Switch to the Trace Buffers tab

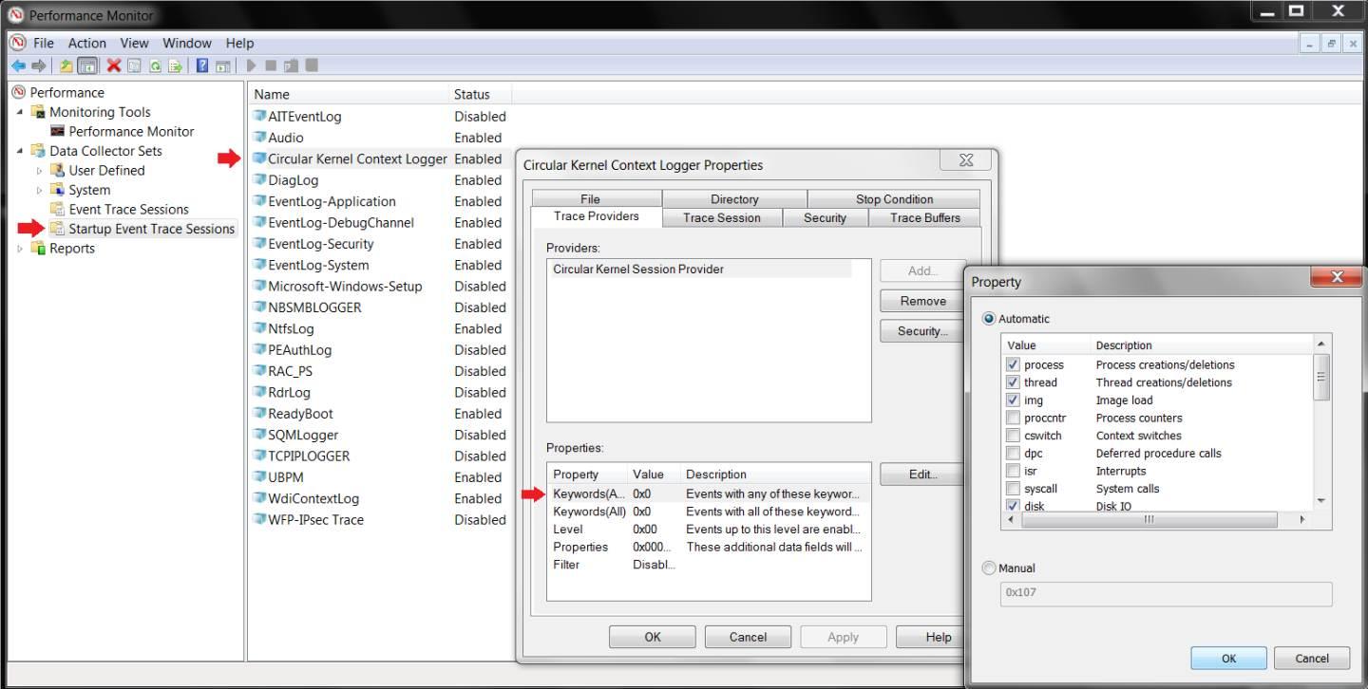(922, 217)
